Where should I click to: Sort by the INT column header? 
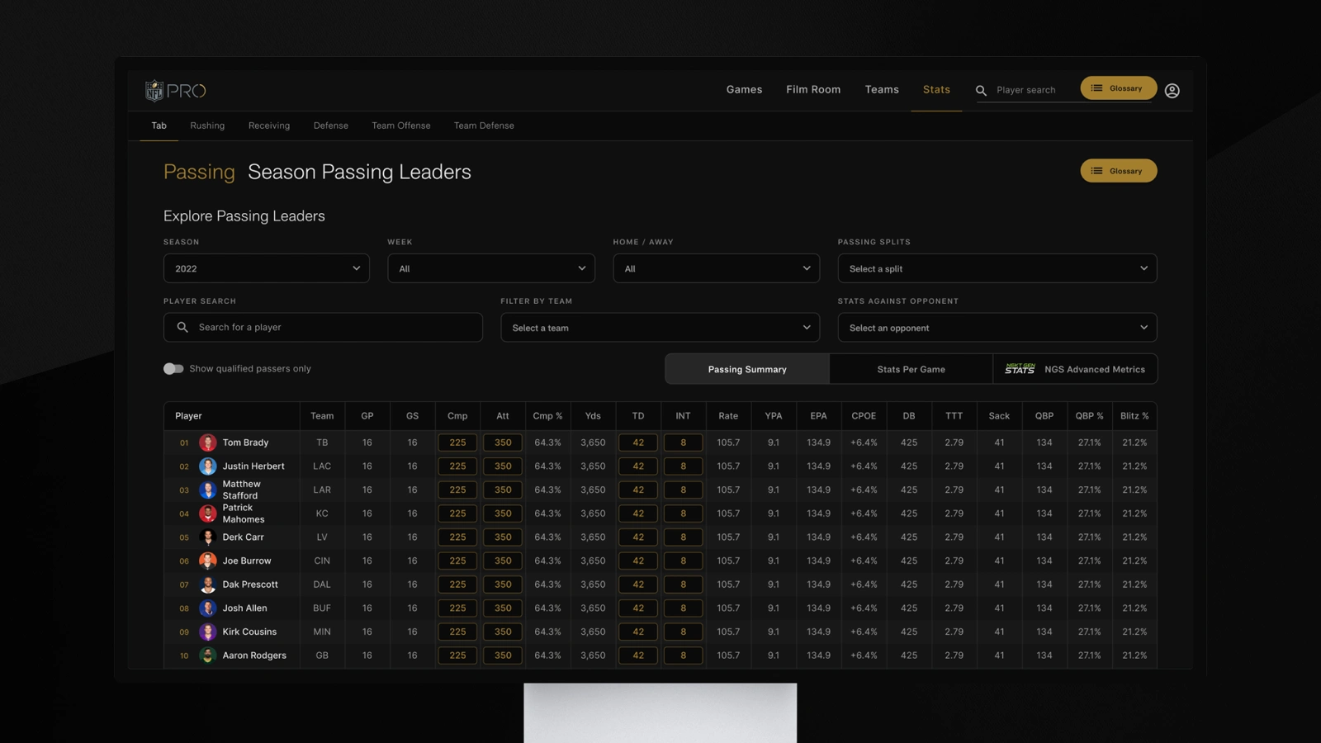(x=683, y=416)
